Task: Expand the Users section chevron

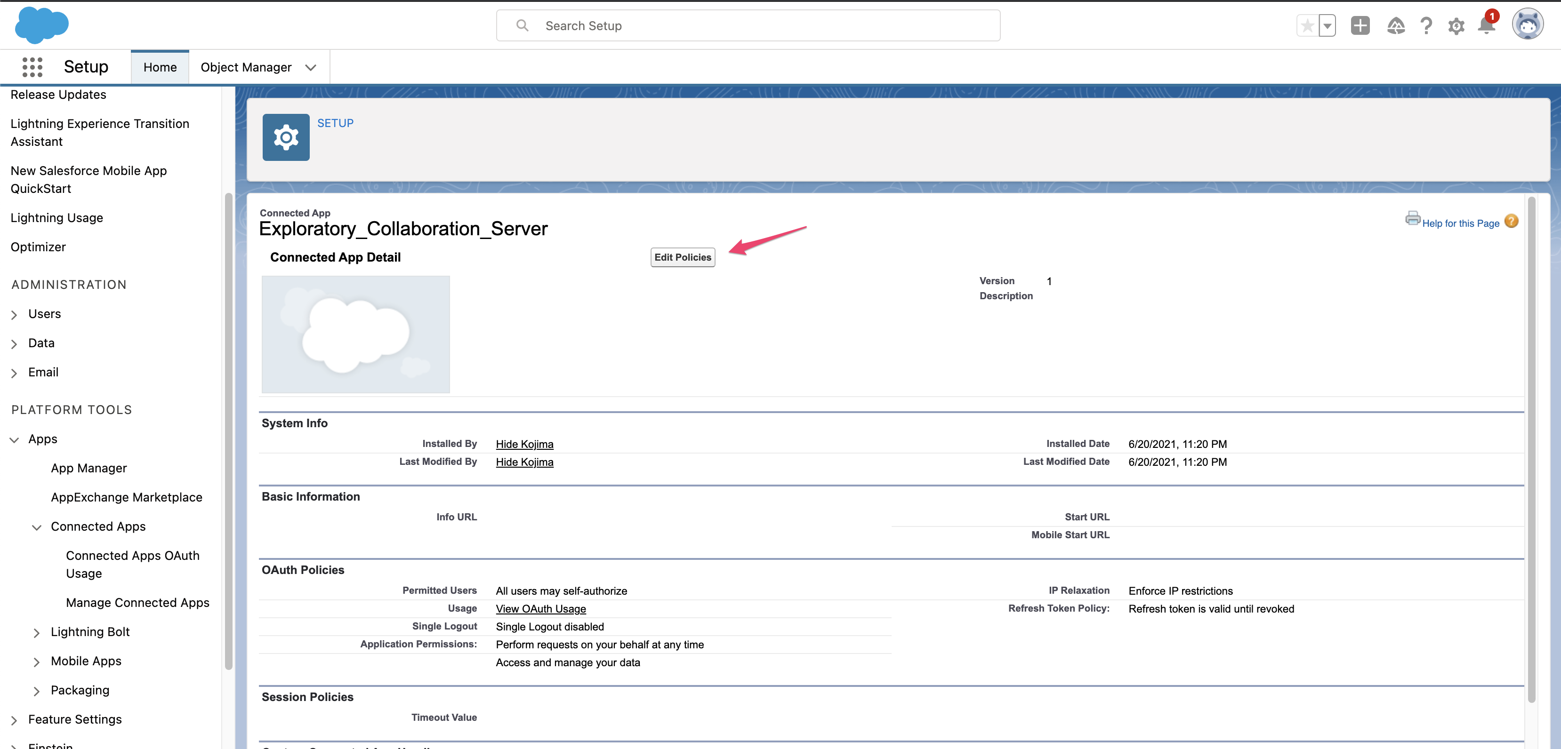Action: click(14, 315)
